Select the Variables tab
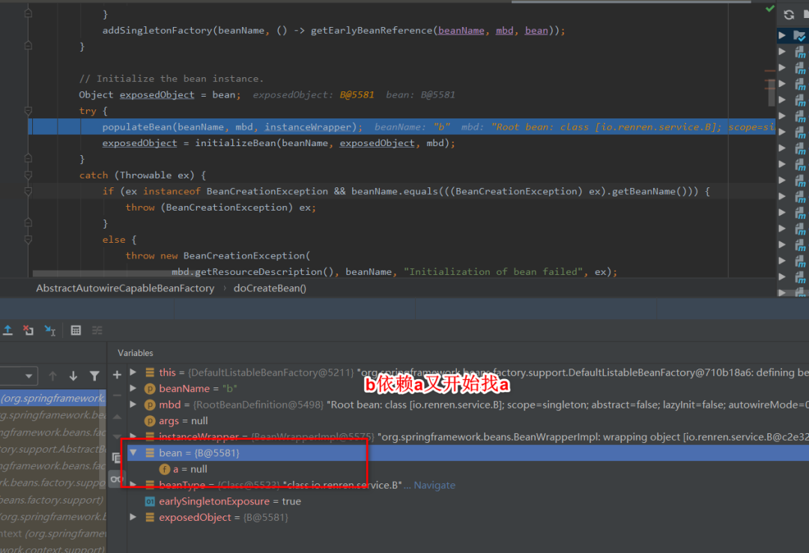The width and height of the screenshot is (809, 553). pos(136,353)
